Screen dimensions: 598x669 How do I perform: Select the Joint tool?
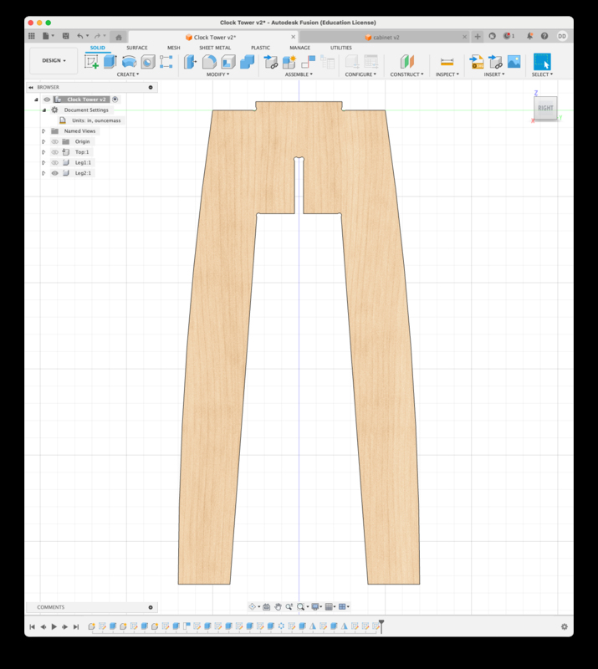308,62
